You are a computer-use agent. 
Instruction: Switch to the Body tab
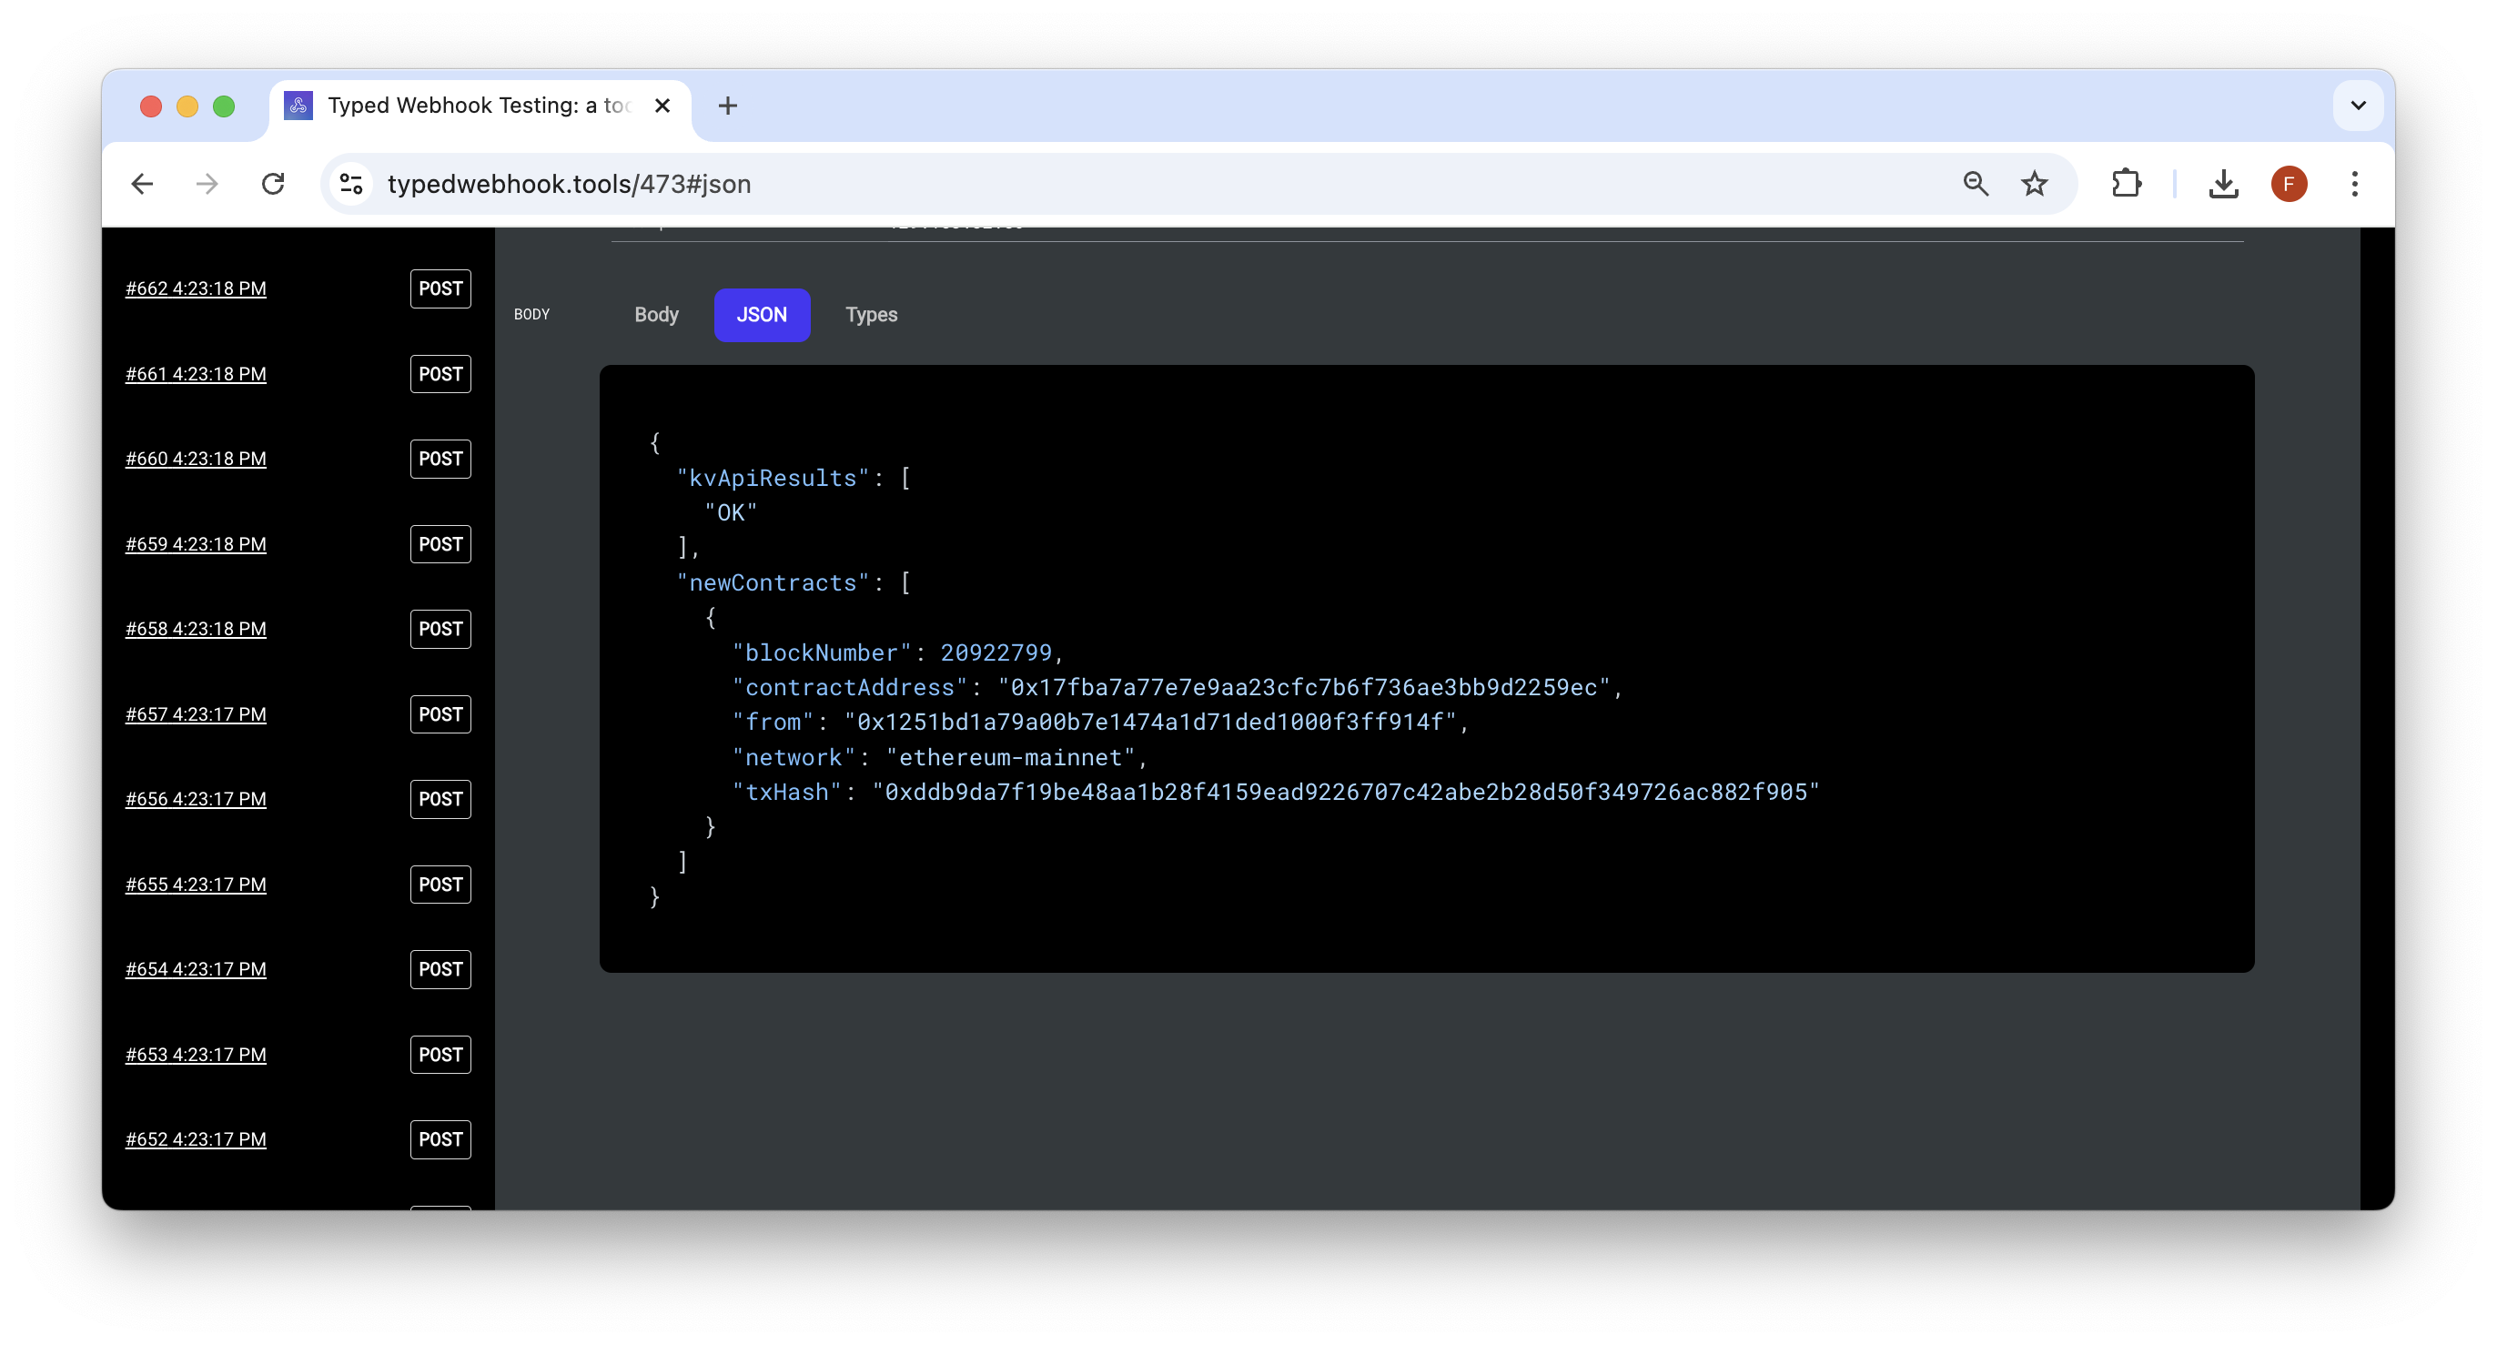click(656, 315)
